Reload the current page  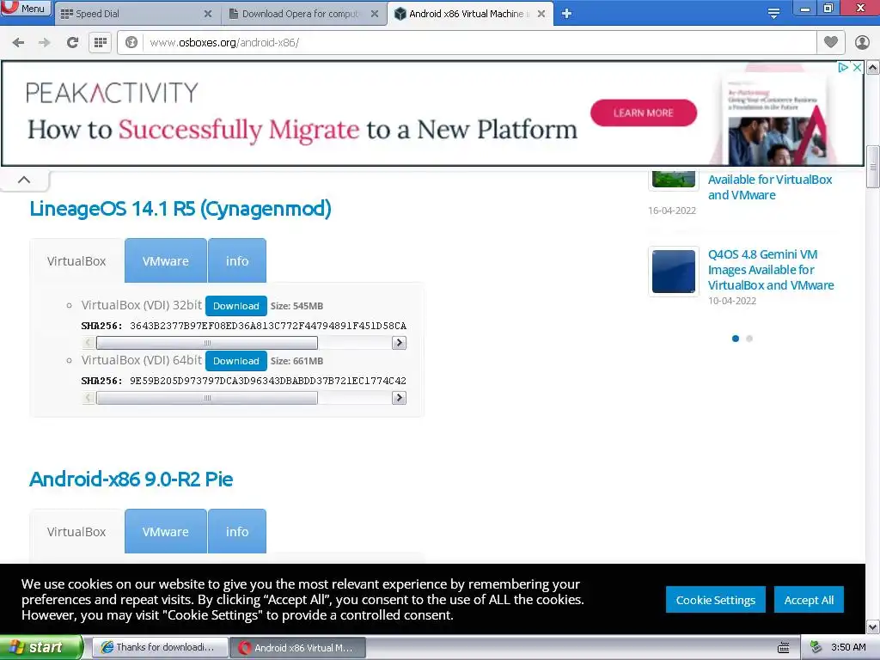(72, 43)
